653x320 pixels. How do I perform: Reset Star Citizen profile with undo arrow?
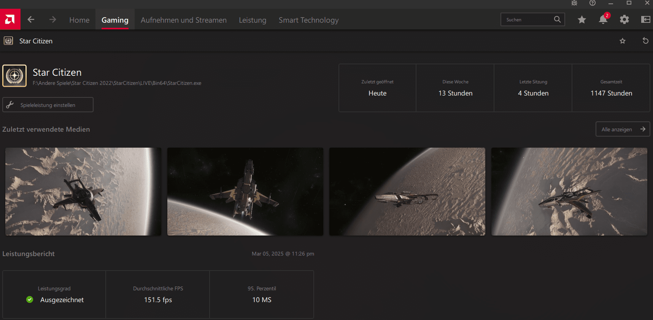(645, 41)
